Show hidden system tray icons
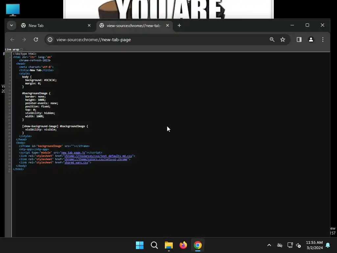 269,245
